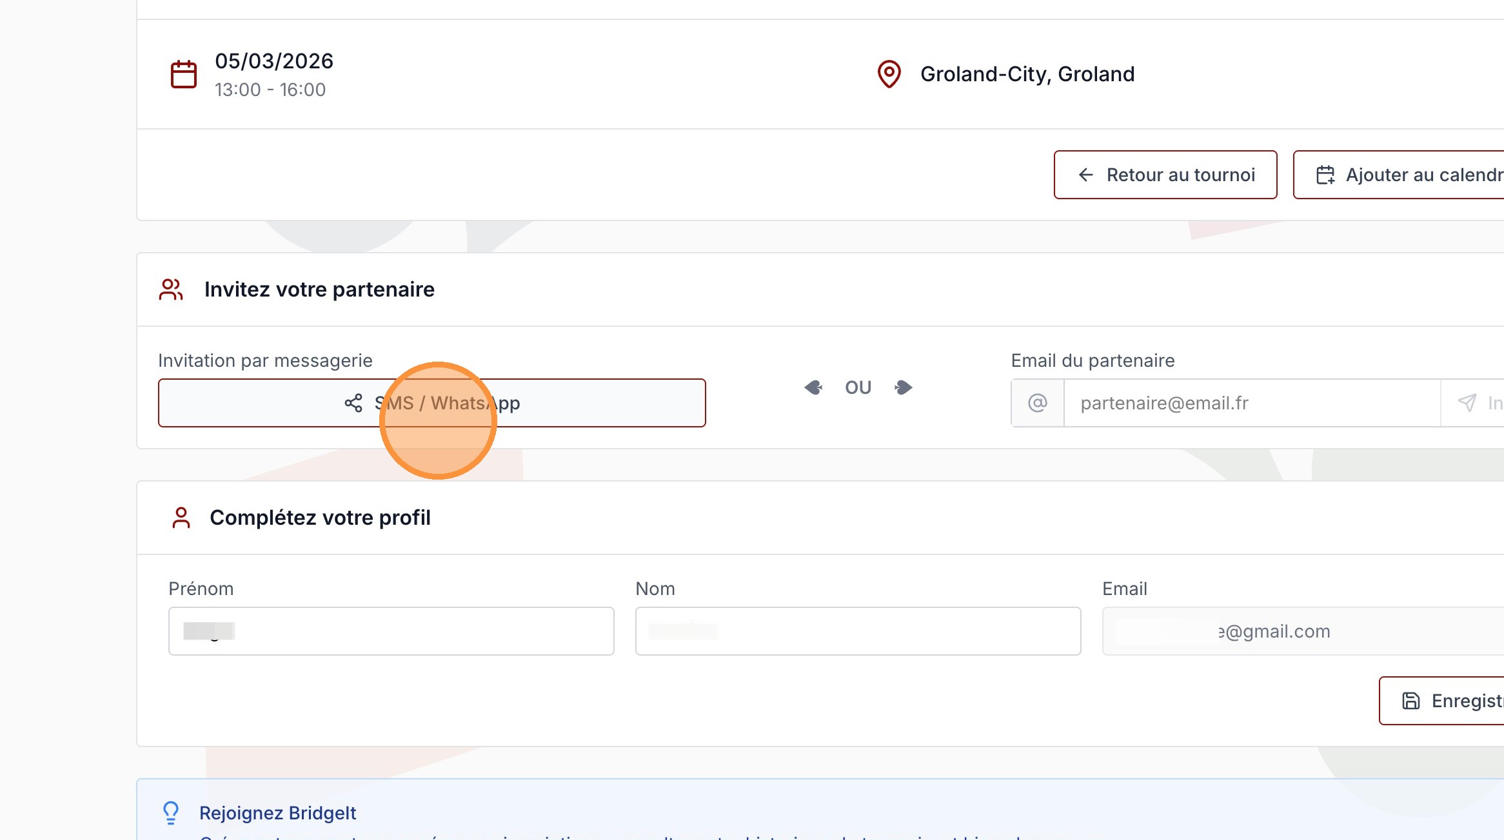Open the Rejoignez Bridgelt heading link

tap(277, 813)
